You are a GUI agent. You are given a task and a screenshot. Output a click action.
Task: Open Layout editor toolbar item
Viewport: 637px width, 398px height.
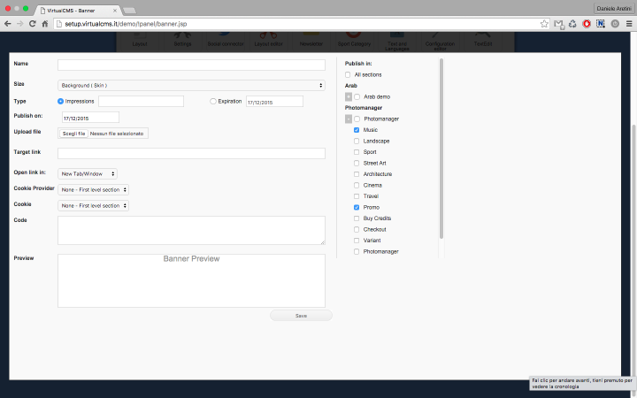coord(269,42)
